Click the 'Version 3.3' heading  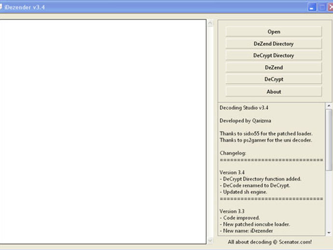click(x=232, y=211)
